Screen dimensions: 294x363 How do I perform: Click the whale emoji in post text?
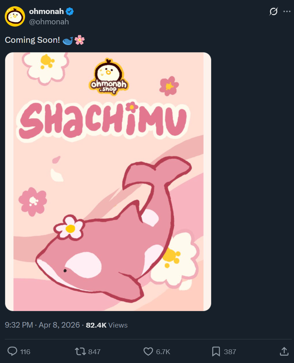pyautogui.click(x=68, y=41)
